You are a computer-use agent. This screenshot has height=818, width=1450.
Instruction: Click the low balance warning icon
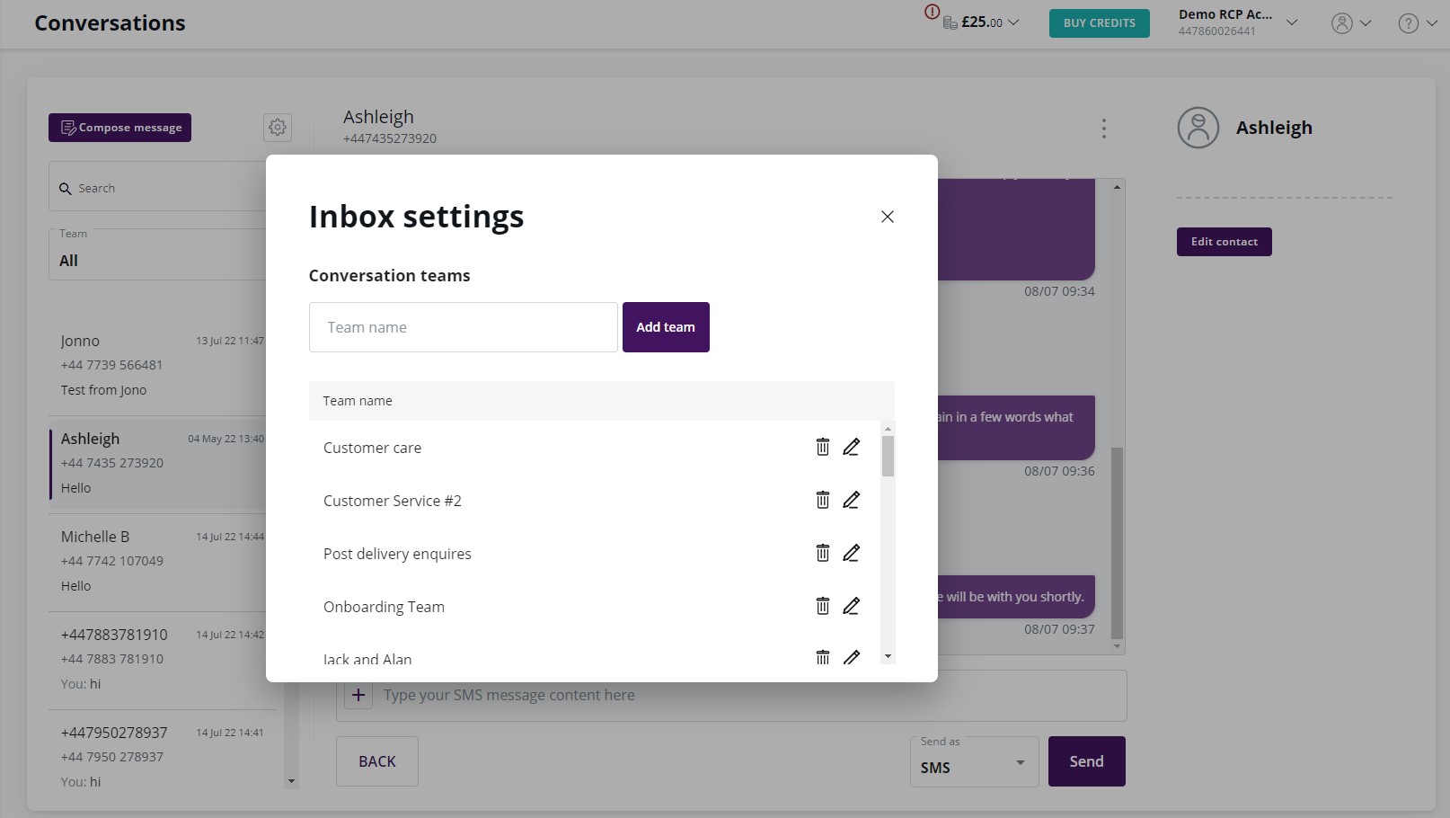(932, 12)
